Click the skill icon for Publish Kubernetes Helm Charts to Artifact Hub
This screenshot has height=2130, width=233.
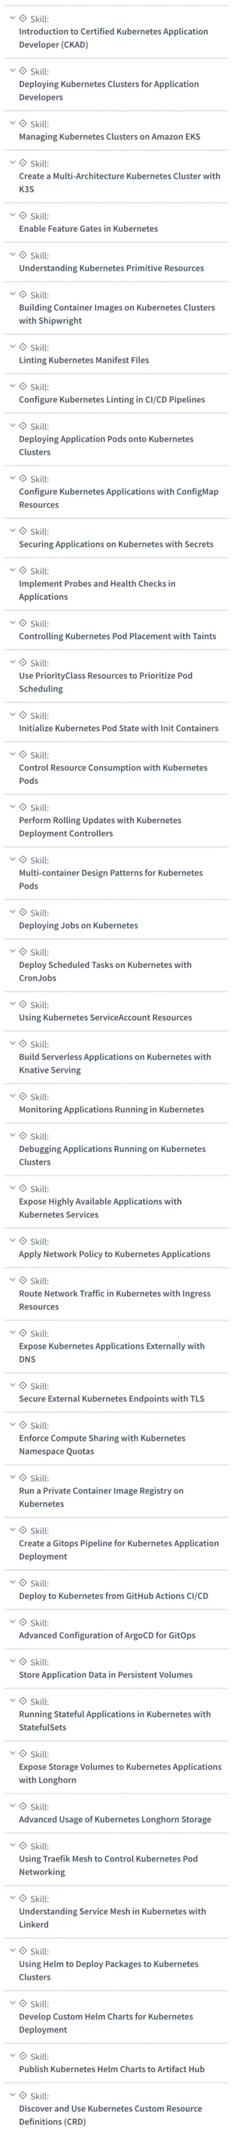23,2056
